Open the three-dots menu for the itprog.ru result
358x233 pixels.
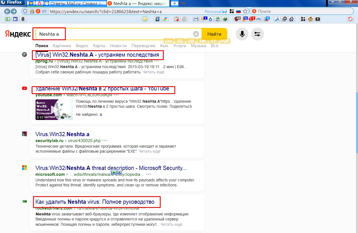coord(157,61)
